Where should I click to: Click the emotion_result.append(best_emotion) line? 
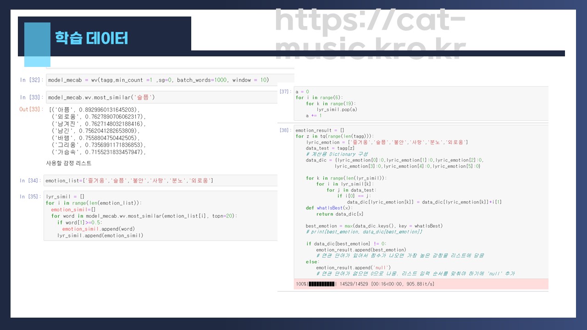pos(361,250)
